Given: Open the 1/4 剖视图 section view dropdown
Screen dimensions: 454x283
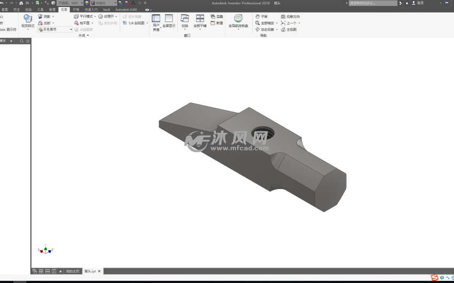Looking at the screenshot, I should point(136,23).
